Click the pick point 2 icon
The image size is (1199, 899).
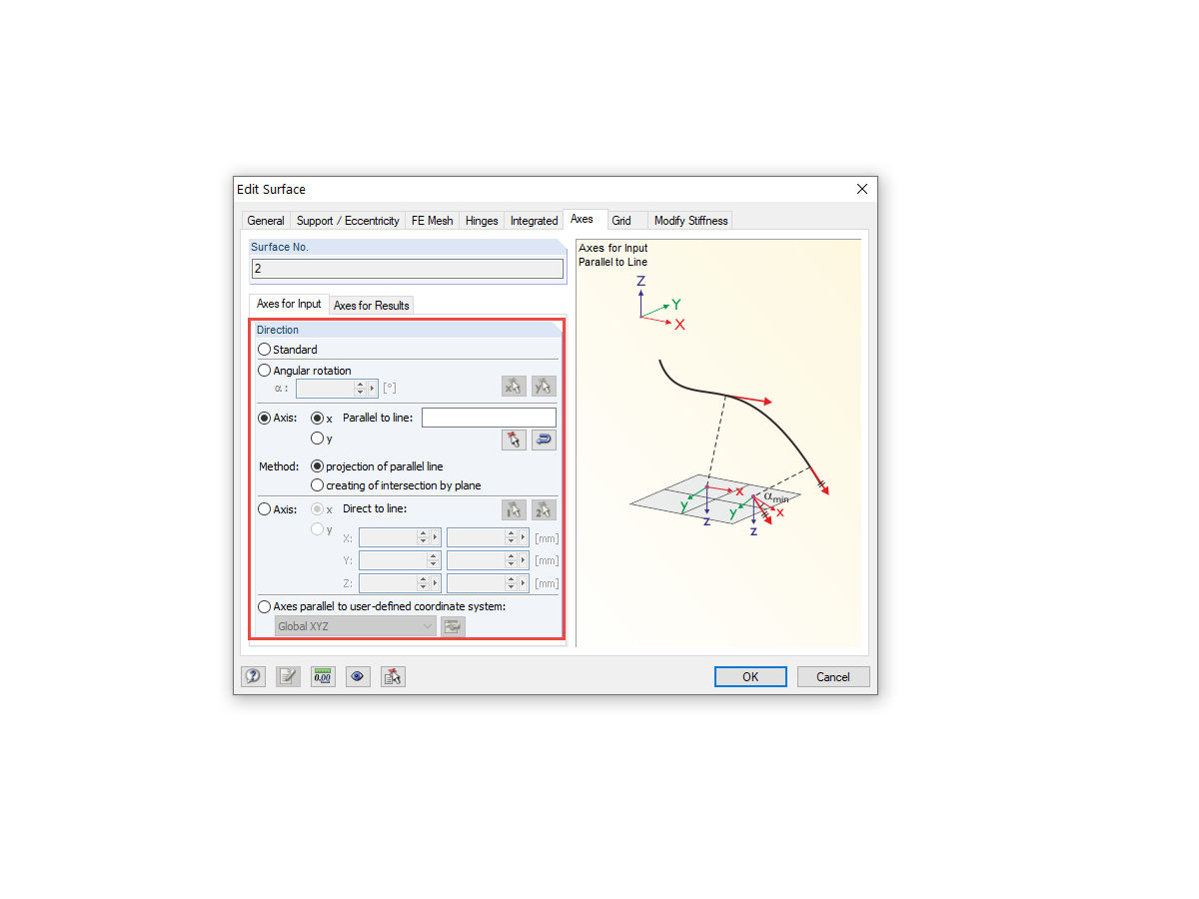(544, 509)
